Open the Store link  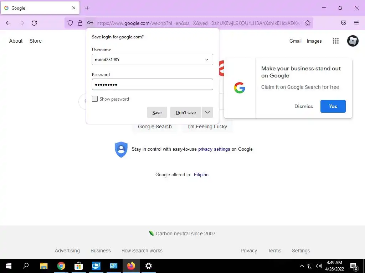click(x=36, y=41)
